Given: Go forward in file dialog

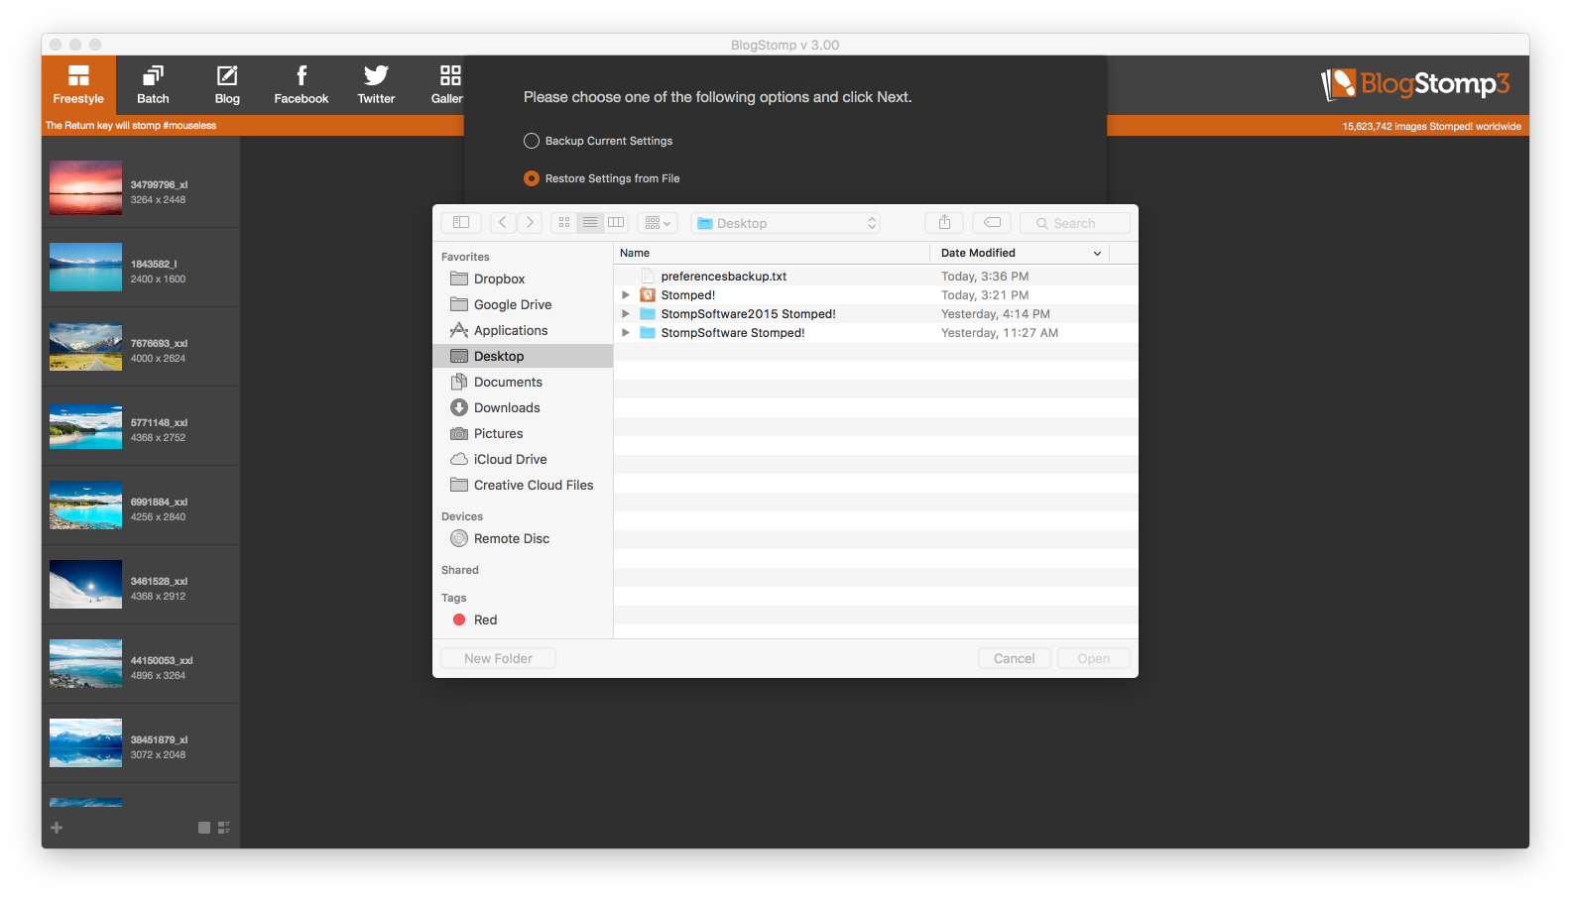Looking at the screenshot, I should pyautogui.click(x=530, y=222).
